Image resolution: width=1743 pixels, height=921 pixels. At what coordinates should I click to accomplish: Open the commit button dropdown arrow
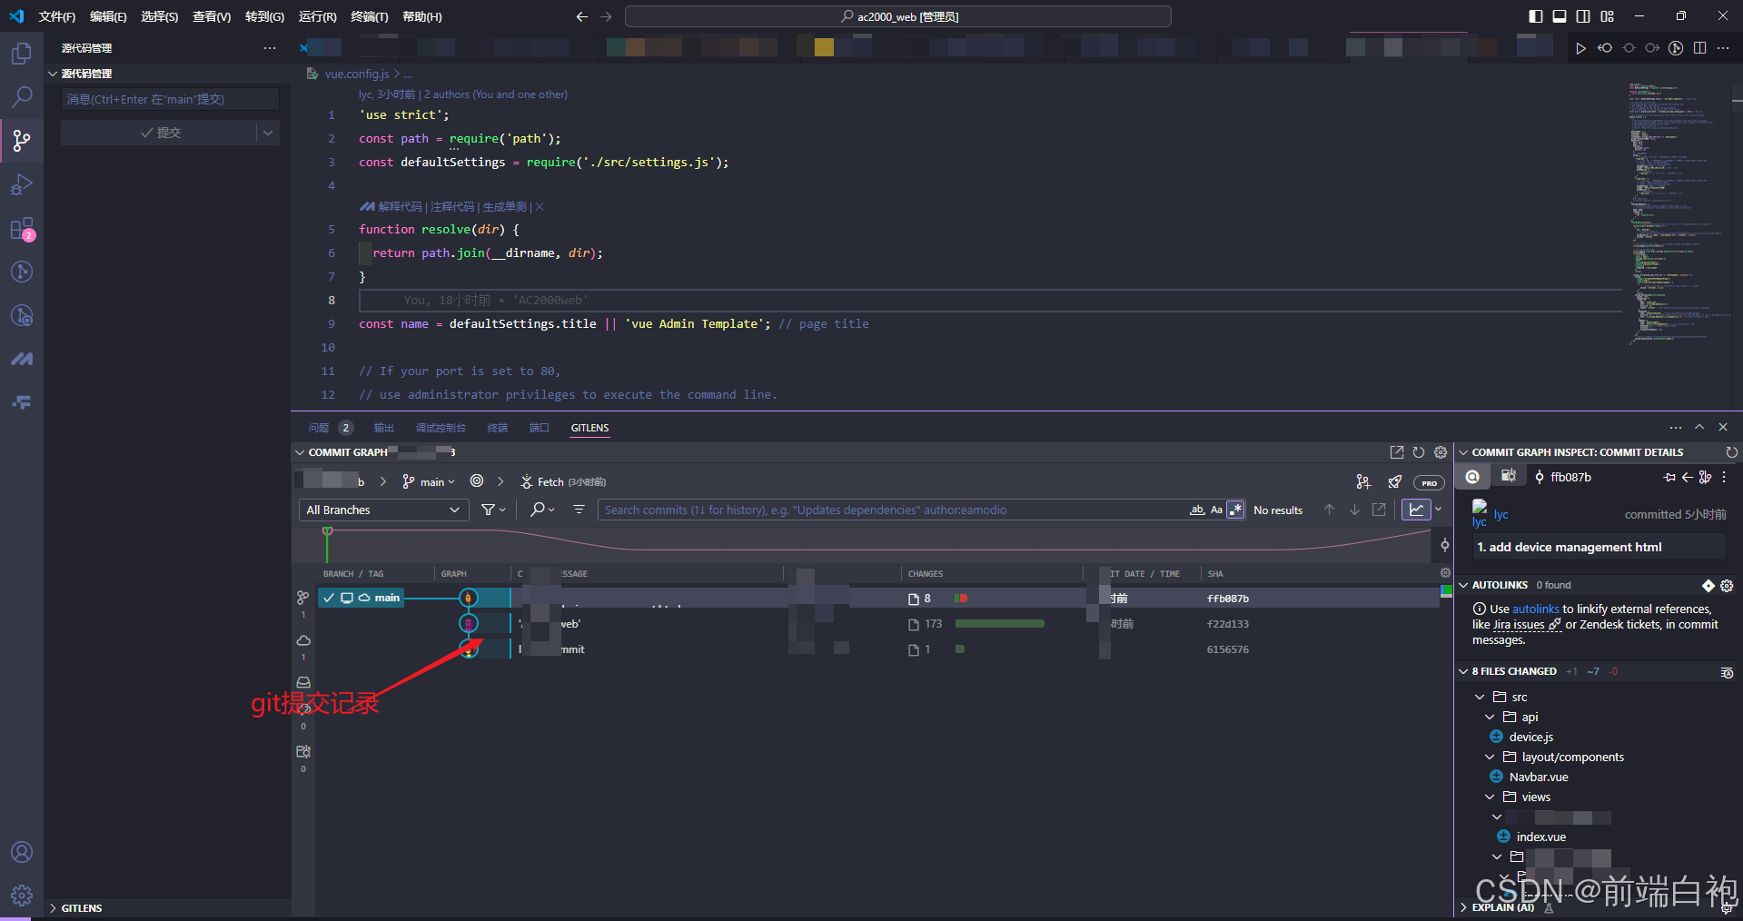[x=268, y=133]
